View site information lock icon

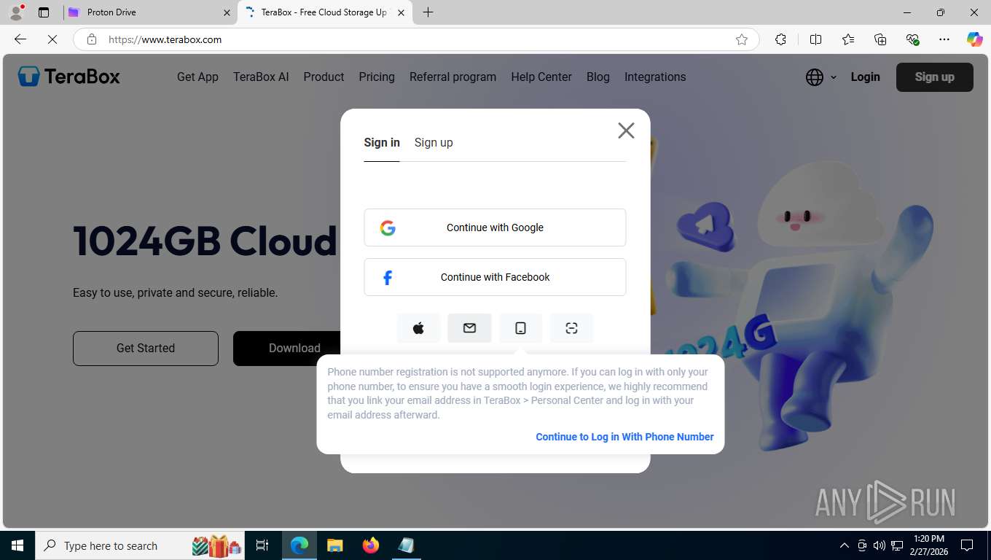tap(92, 39)
